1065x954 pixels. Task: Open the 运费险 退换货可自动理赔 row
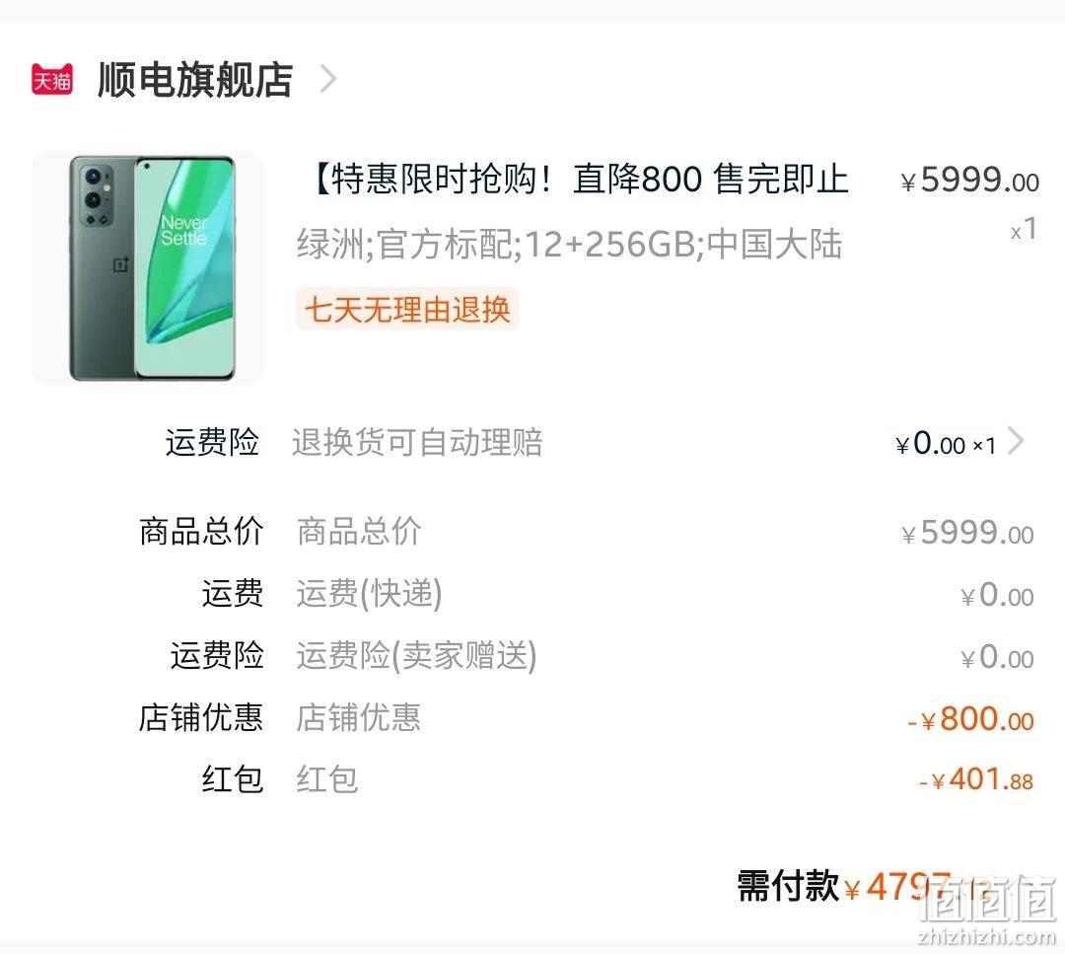coord(532,442)
